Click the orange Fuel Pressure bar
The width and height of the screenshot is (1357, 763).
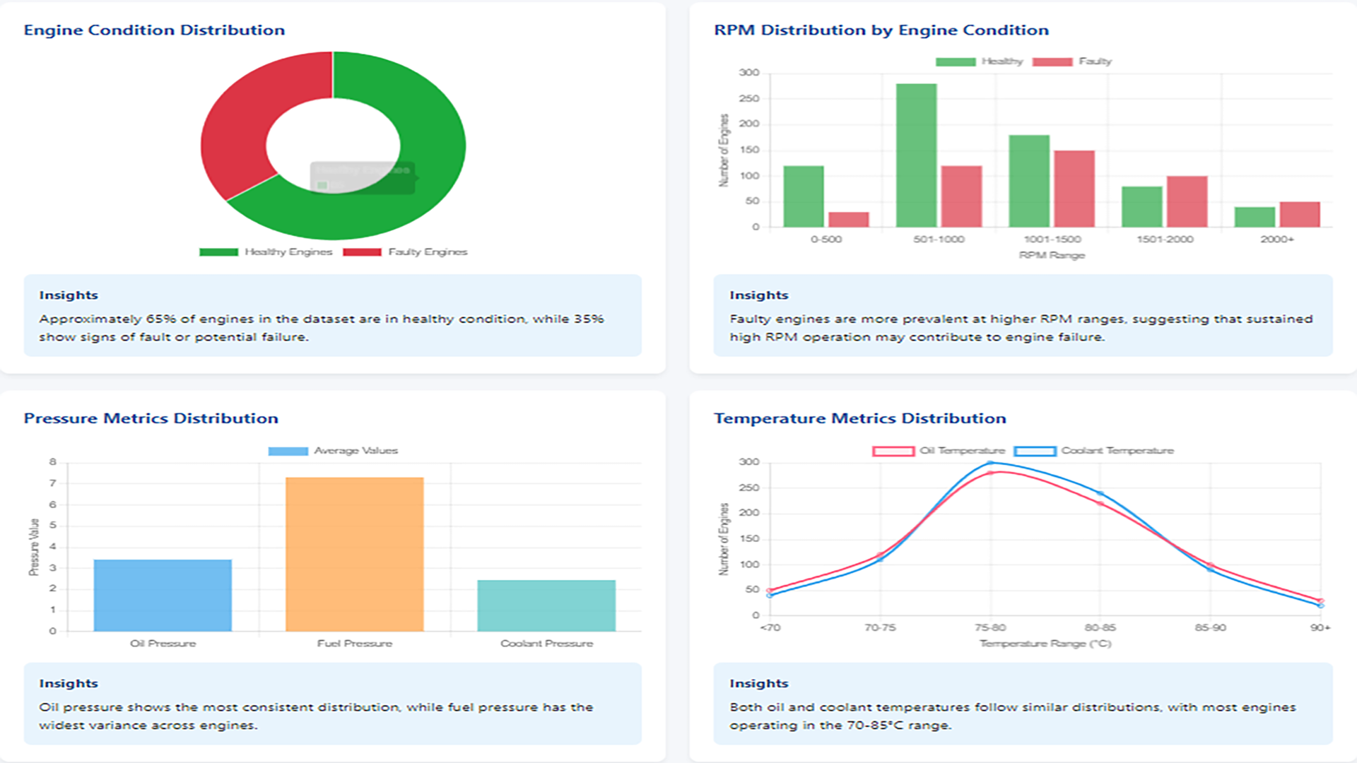(354, 555)
